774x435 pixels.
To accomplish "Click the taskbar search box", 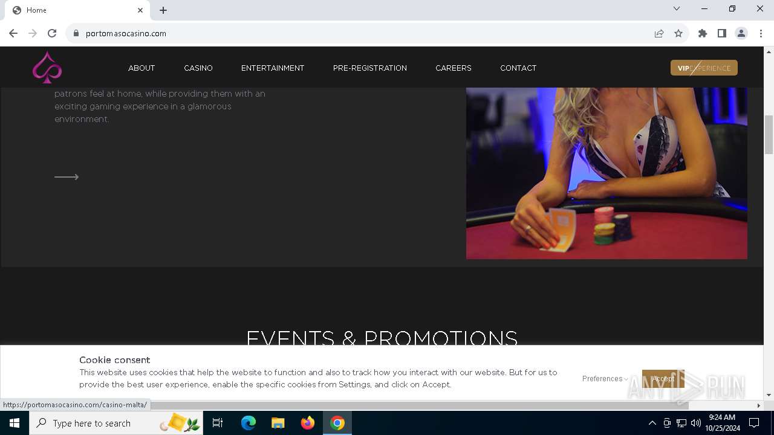I will (116, 423).
